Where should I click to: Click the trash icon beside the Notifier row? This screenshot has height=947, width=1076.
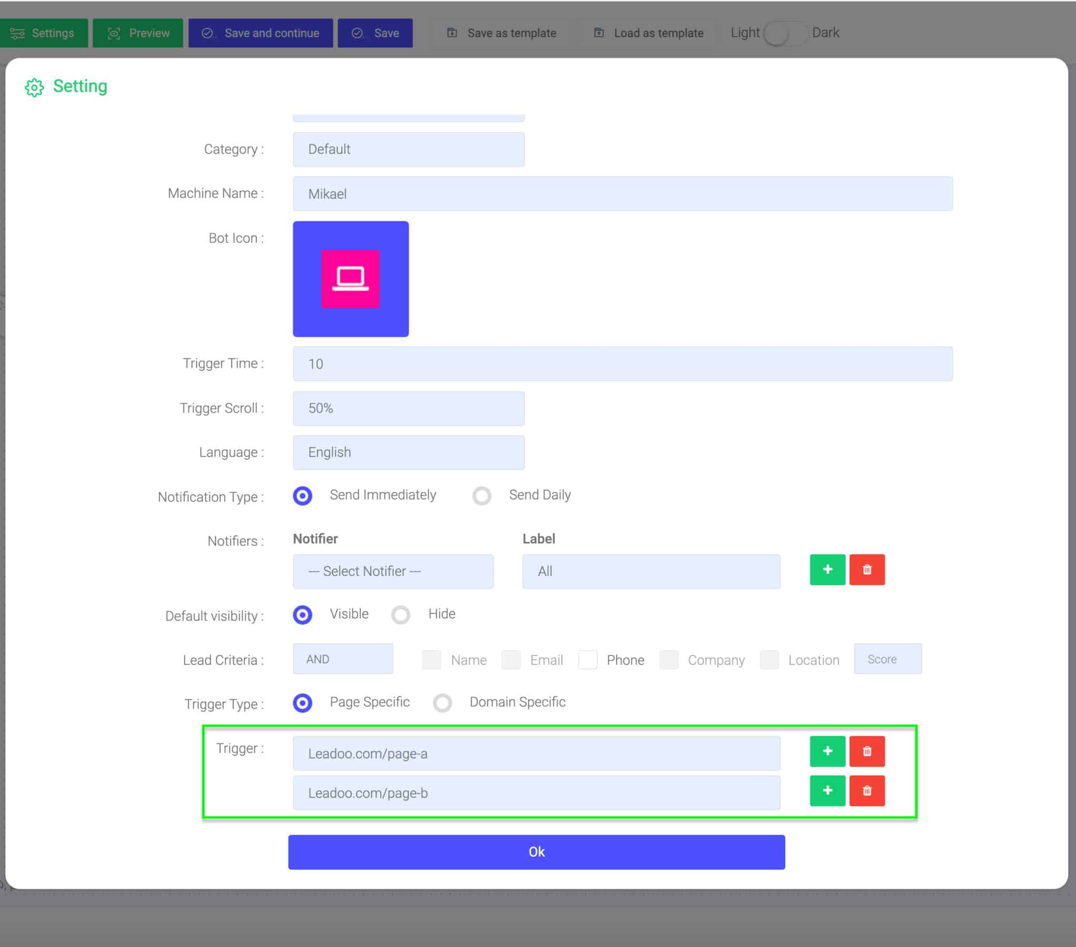point(867,570)
